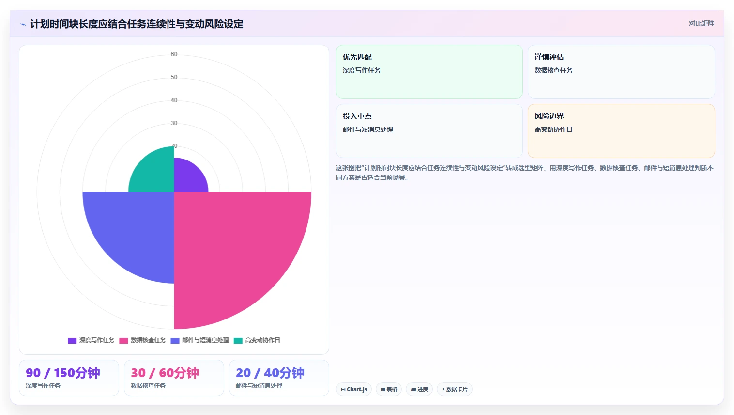This screenshot has width=734, height=415.
Task: Select the 20 / 40分钟 stat card
Action: pos(279,378)
